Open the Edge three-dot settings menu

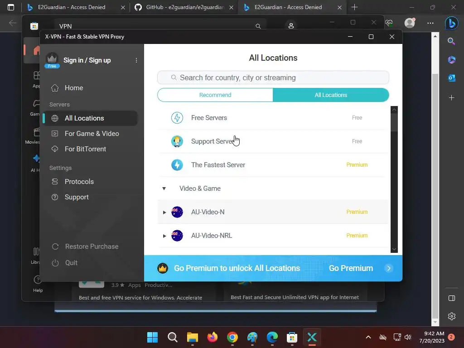point(430,23)
